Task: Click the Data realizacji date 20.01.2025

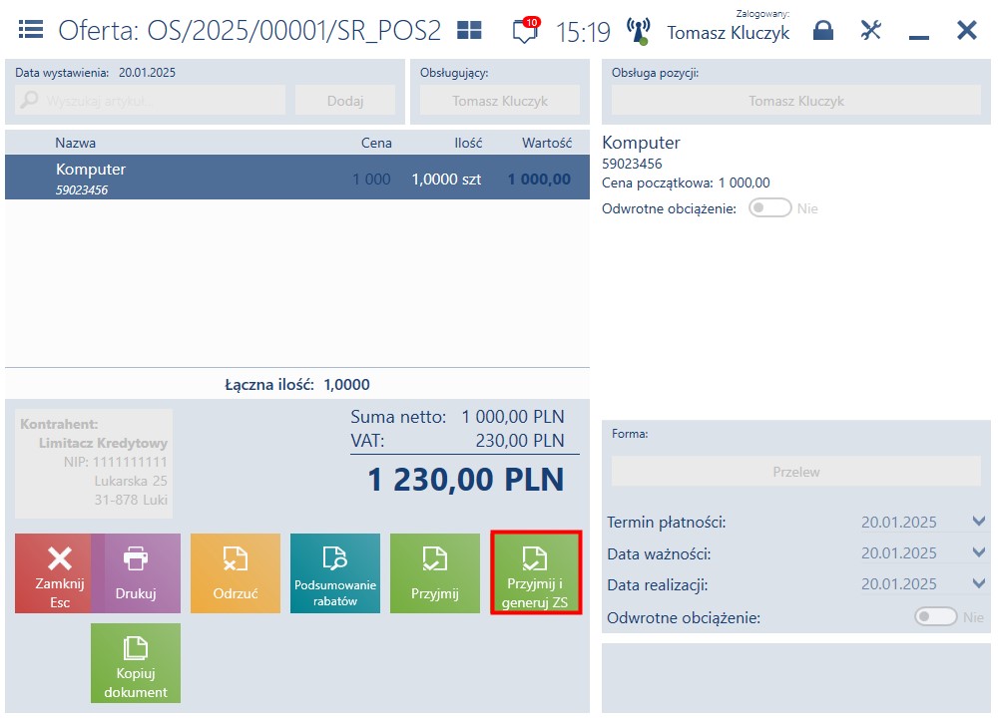Action: 899,583
